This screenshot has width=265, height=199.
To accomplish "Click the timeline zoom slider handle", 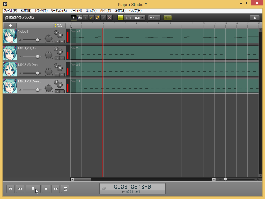I will 225,179.
